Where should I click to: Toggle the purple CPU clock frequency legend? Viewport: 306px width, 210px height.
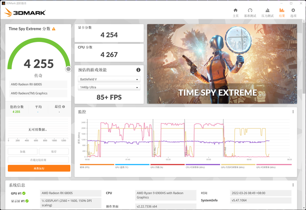pos(203,166)
